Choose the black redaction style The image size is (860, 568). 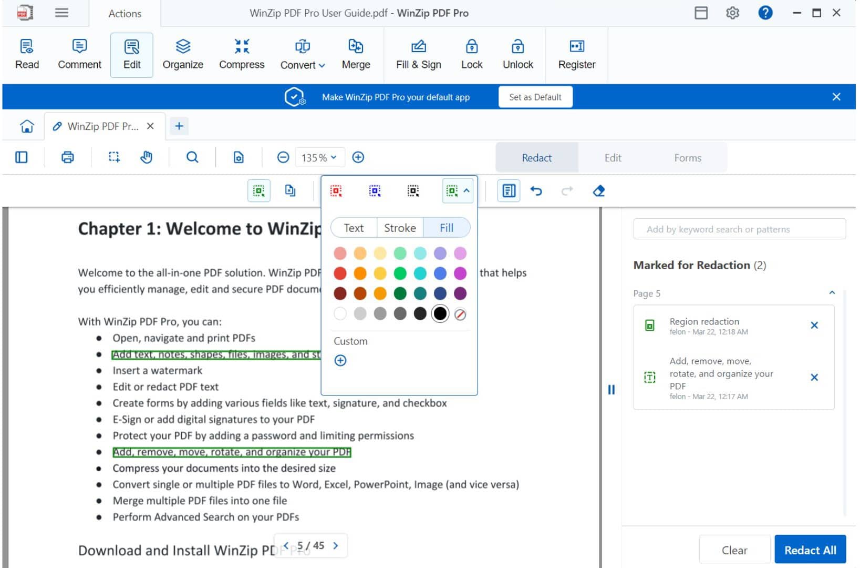point(413,191)
